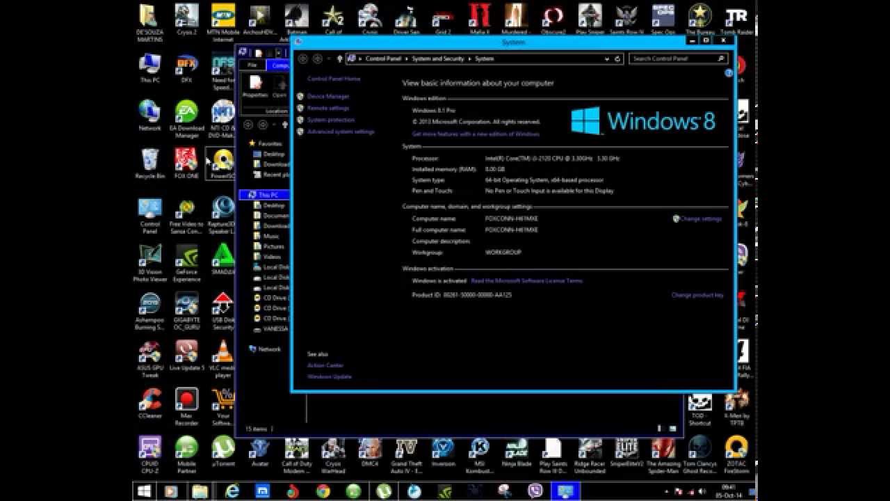Screen dimensions: 890x501
Task: Get more features with new edition link
Action: (476, 134)
